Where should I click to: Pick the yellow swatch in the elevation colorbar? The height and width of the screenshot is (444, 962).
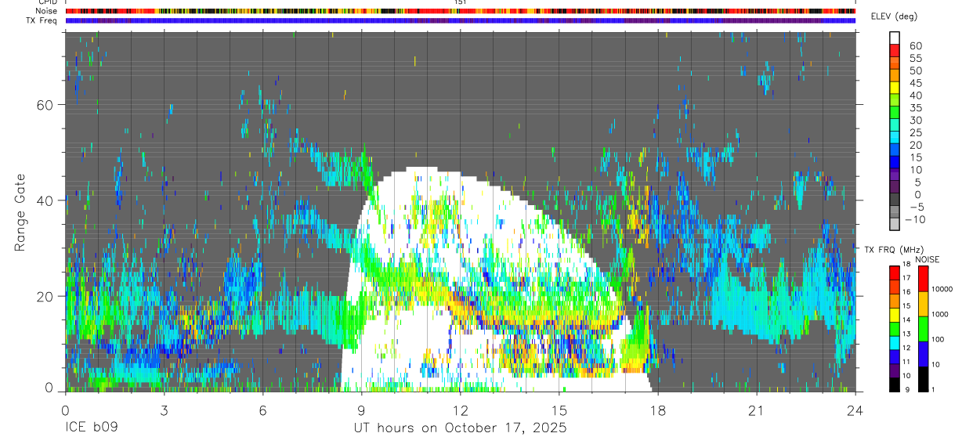(x=895, y=86)
